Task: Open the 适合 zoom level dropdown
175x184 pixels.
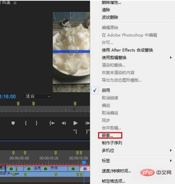Action: coord(38,96)
